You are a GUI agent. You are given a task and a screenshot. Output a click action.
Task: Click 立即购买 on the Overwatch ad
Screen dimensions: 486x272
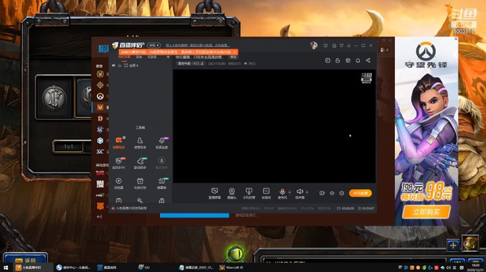[x=427, y=212]
